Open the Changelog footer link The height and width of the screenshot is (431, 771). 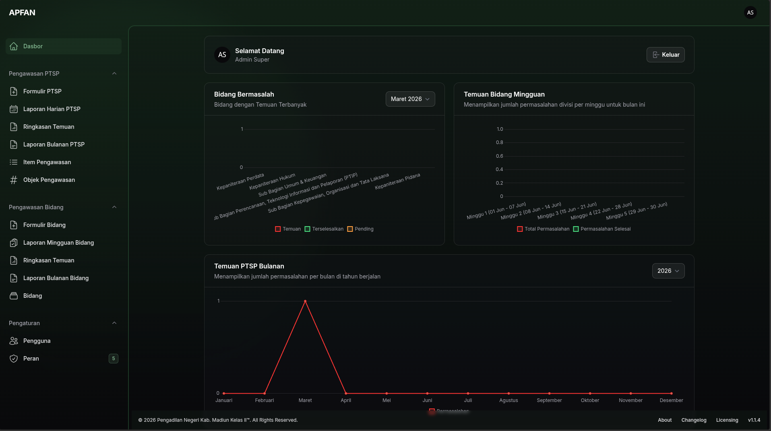694,420
